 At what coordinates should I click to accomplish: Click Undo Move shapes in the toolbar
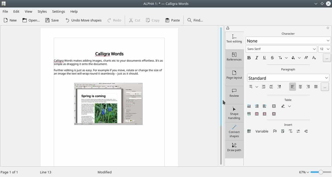83,20
